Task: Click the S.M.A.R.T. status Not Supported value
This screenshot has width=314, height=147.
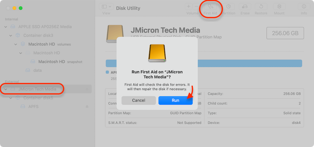Action: click(189, 123)
